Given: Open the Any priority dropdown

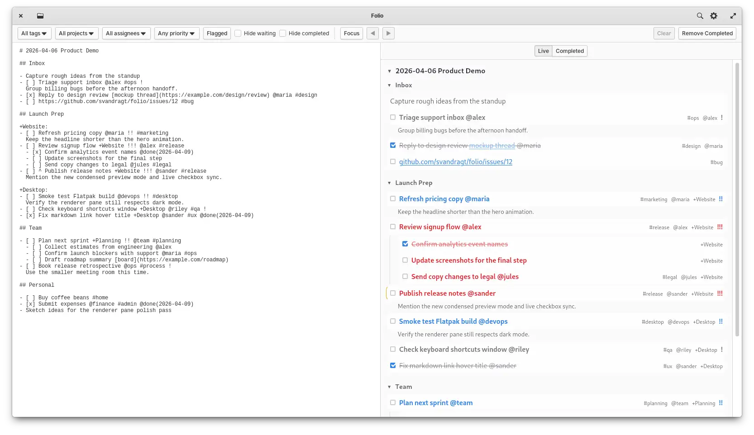Looking at the screenshot, I should click(177, 33).
